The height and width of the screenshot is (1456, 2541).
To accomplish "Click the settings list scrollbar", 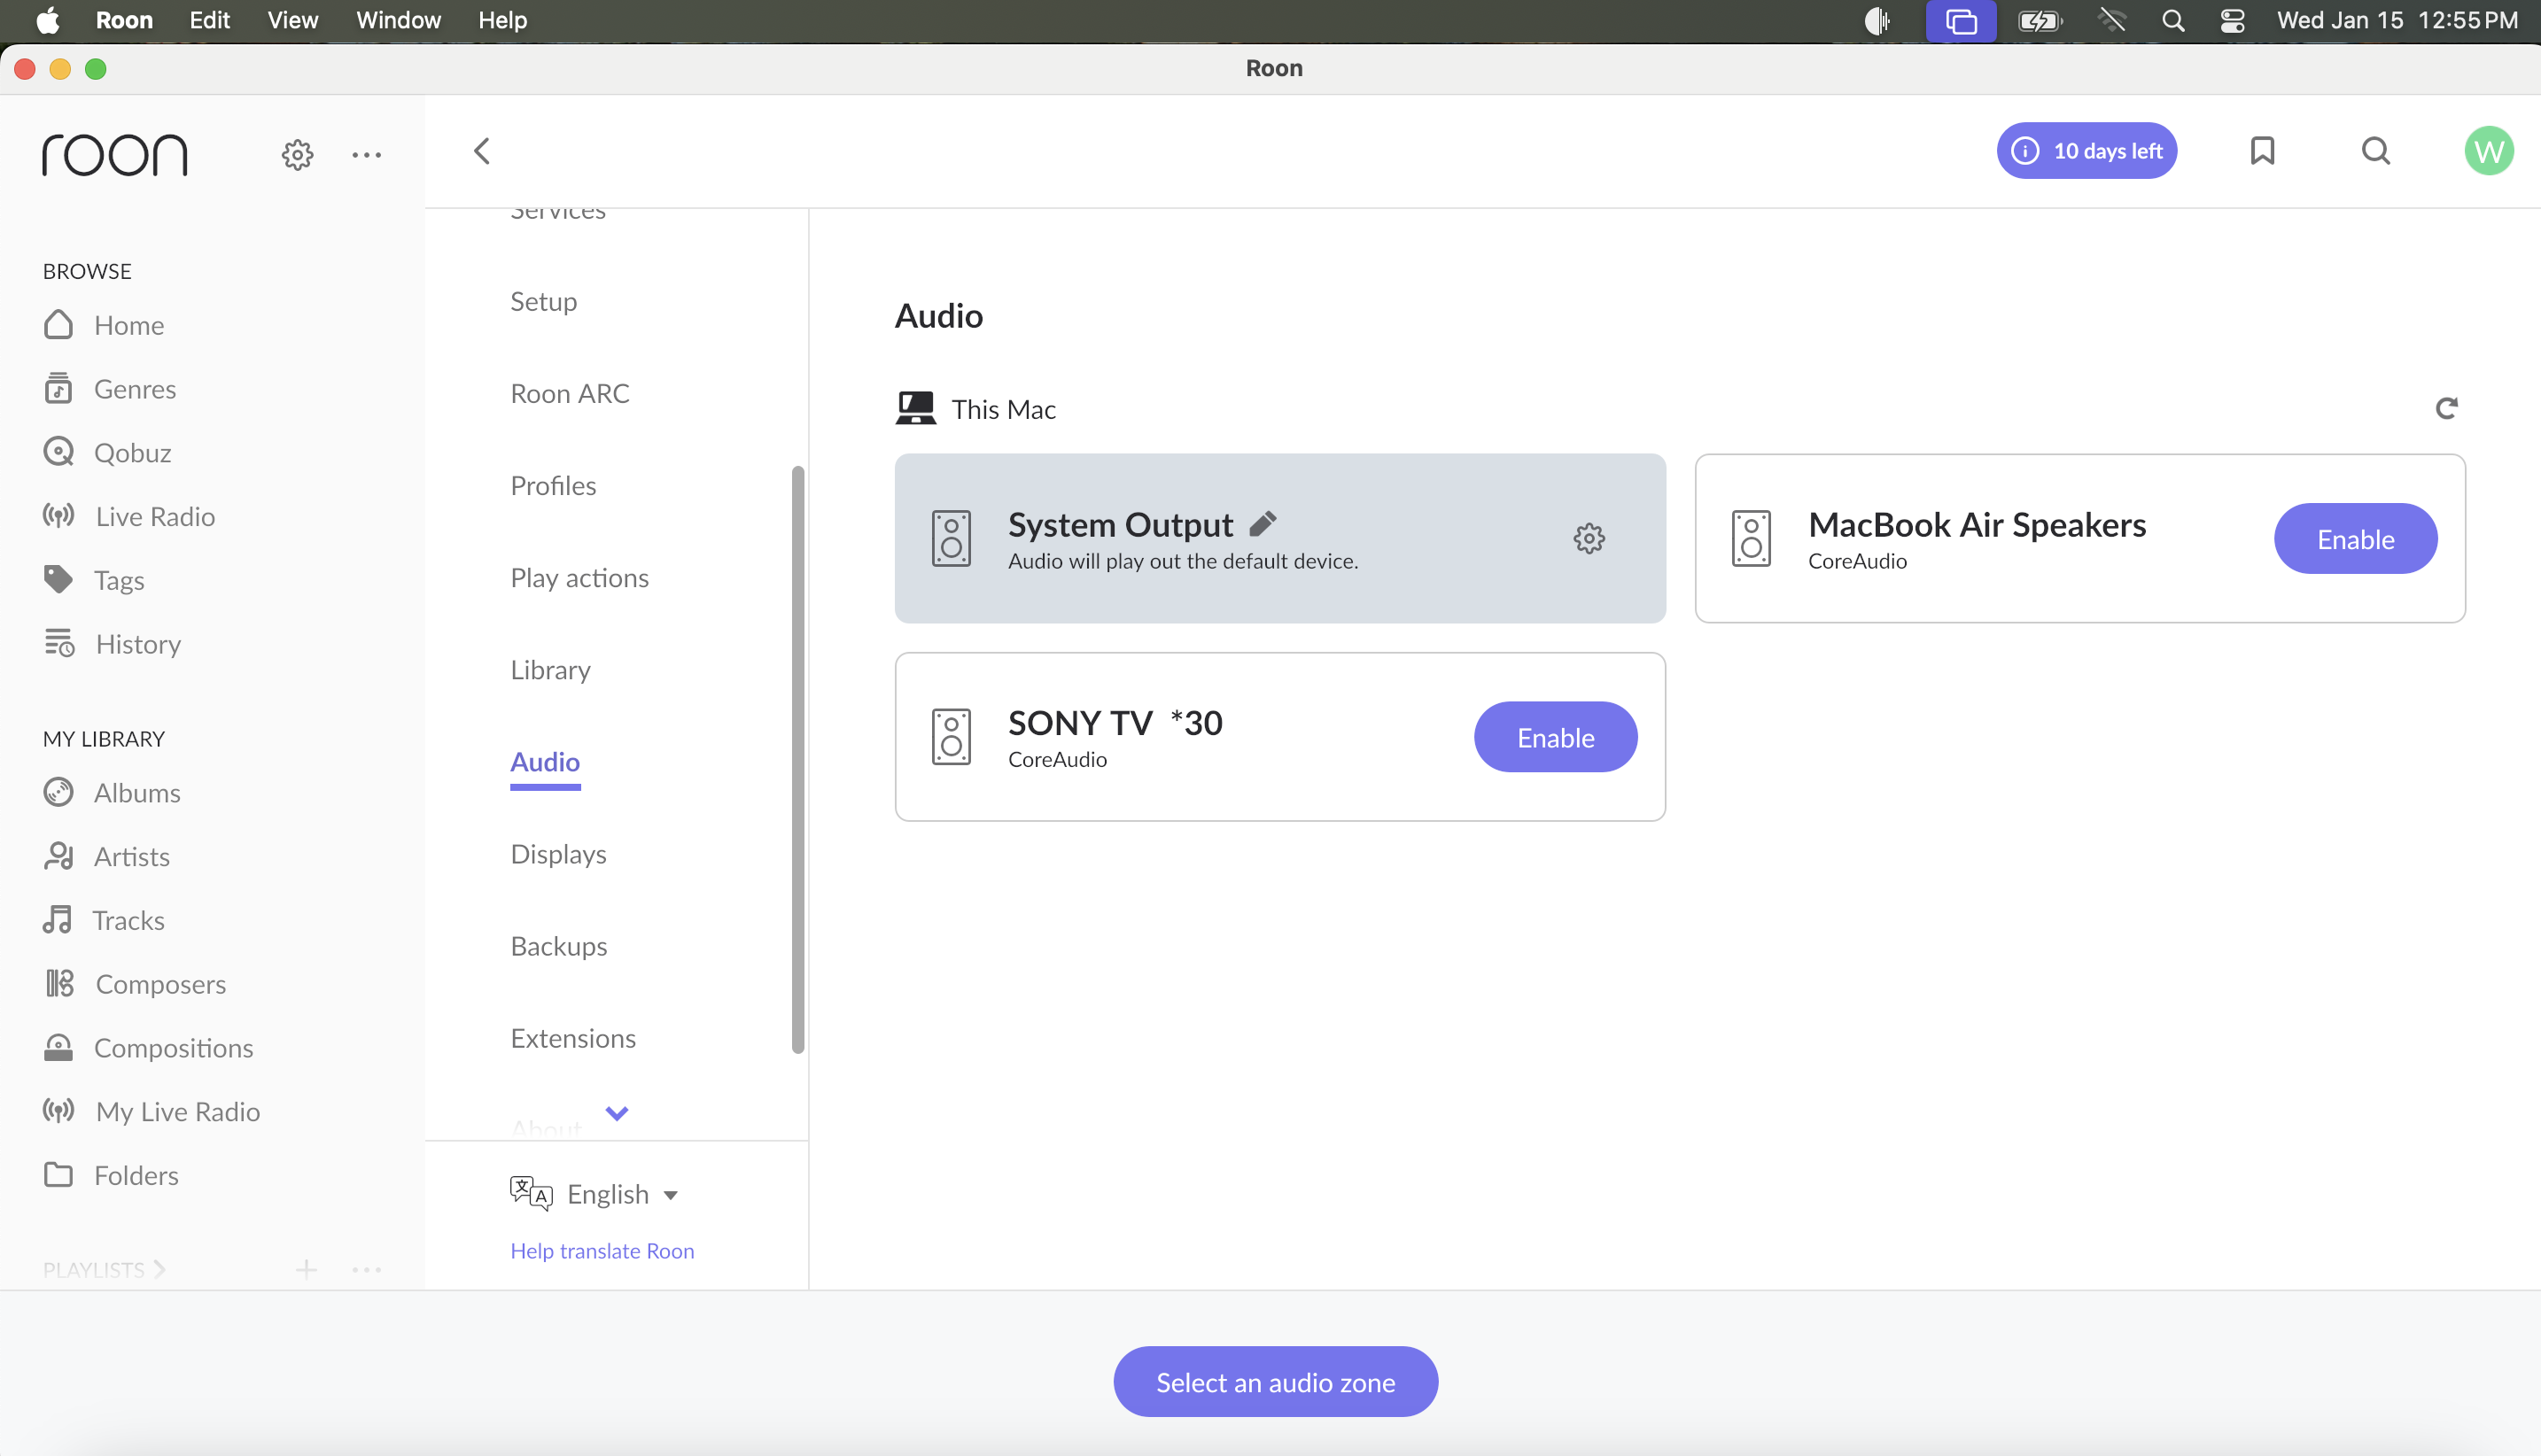I will (797, 759).
